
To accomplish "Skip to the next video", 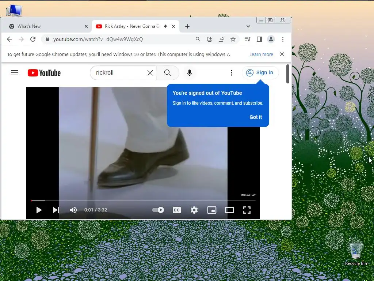I will point(56,210).
